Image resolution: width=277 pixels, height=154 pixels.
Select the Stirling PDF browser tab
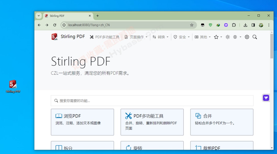click(68, 16)
